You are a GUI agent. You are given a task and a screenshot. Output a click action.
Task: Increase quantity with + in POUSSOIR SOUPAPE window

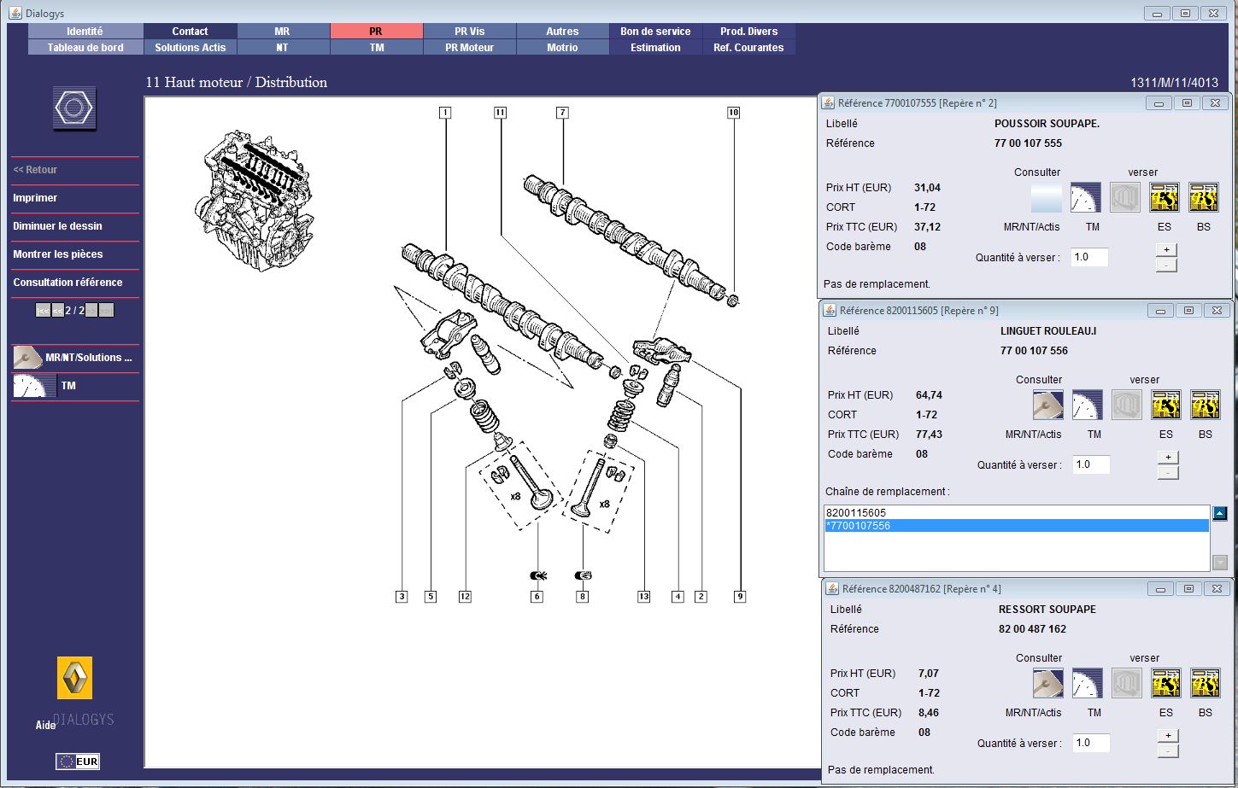tap(1166, 249)
